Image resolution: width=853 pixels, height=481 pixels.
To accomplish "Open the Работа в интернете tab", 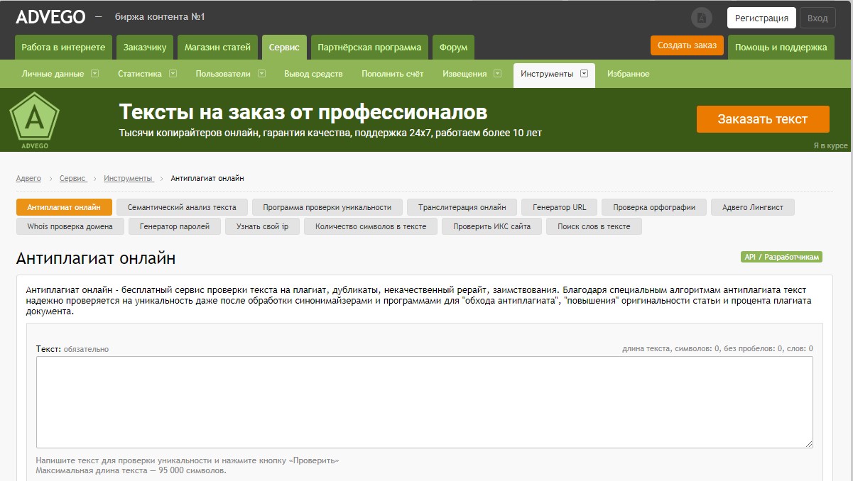I will pos(63,48).
